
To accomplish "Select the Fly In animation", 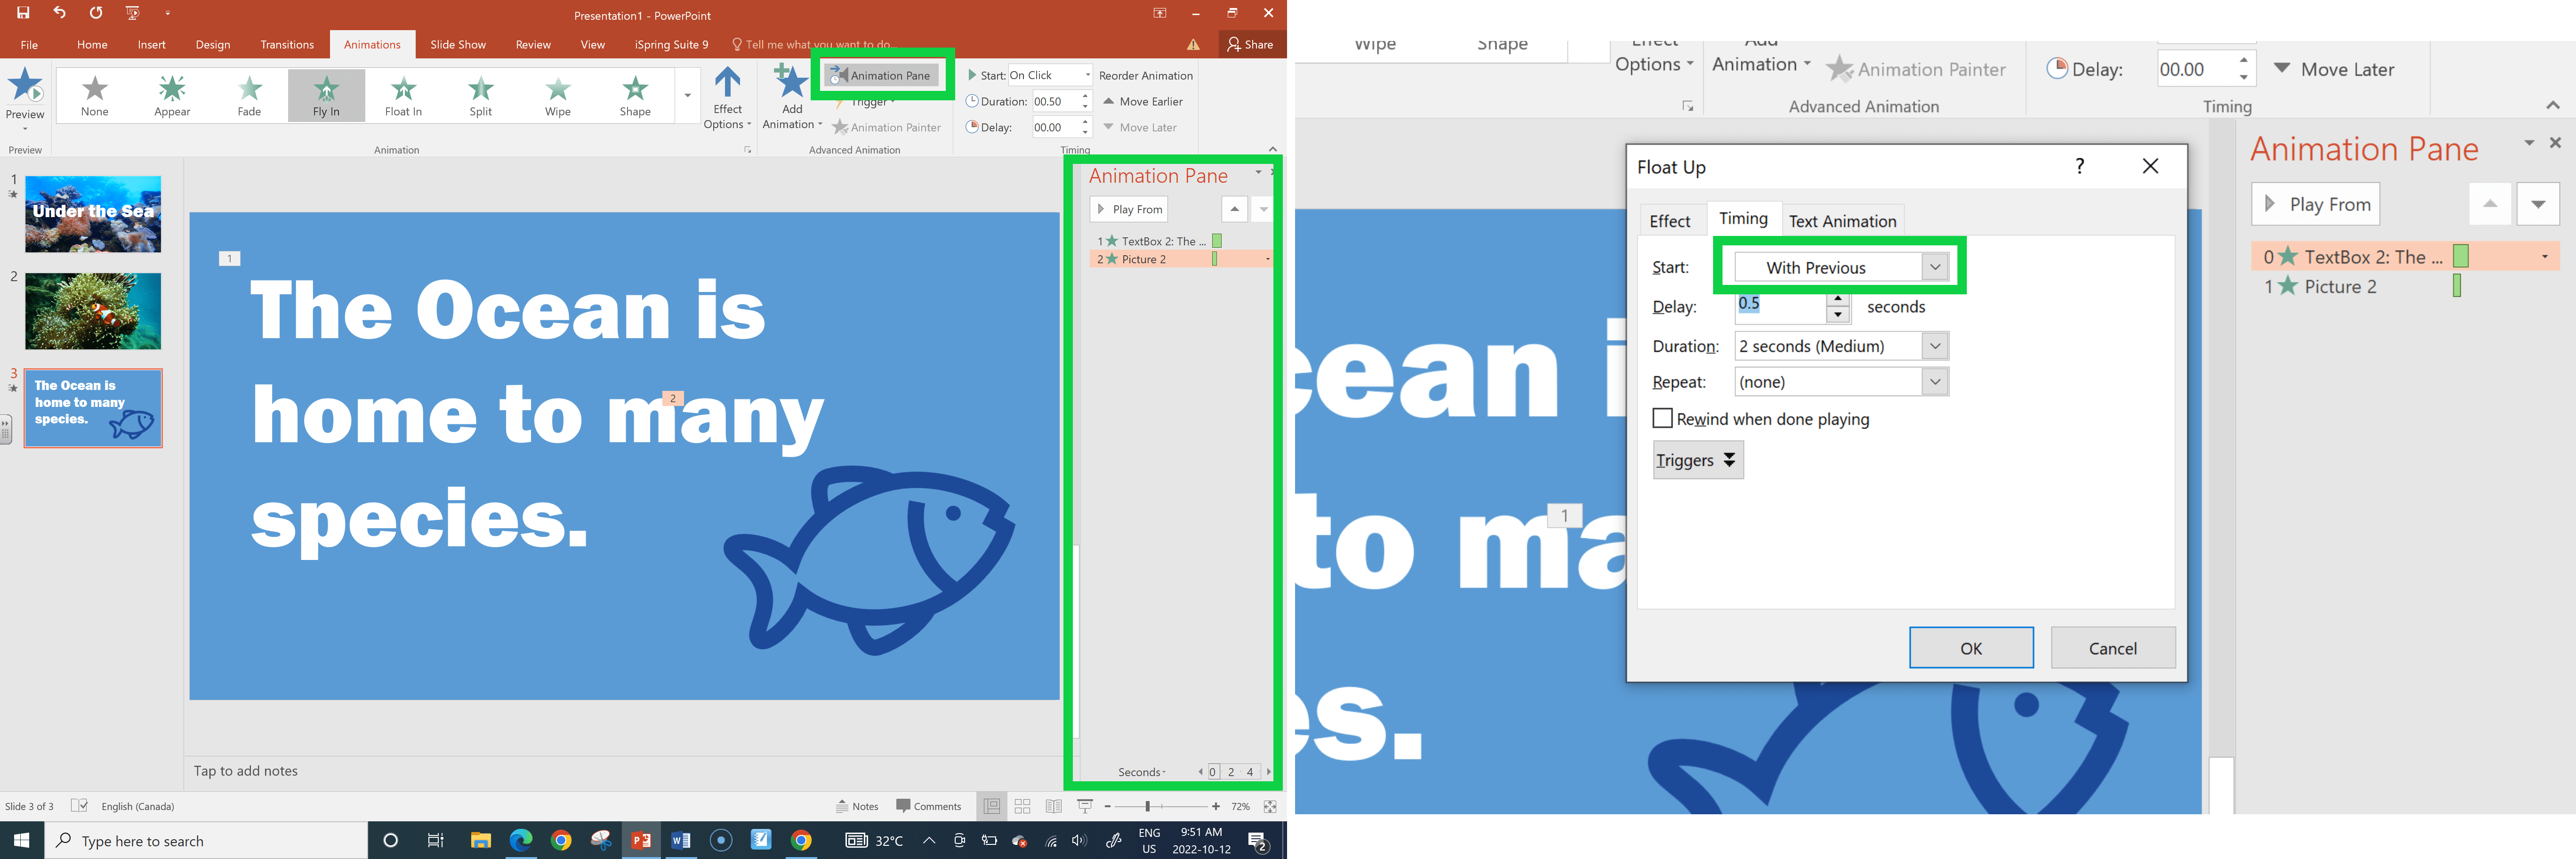I will point(326,96).
